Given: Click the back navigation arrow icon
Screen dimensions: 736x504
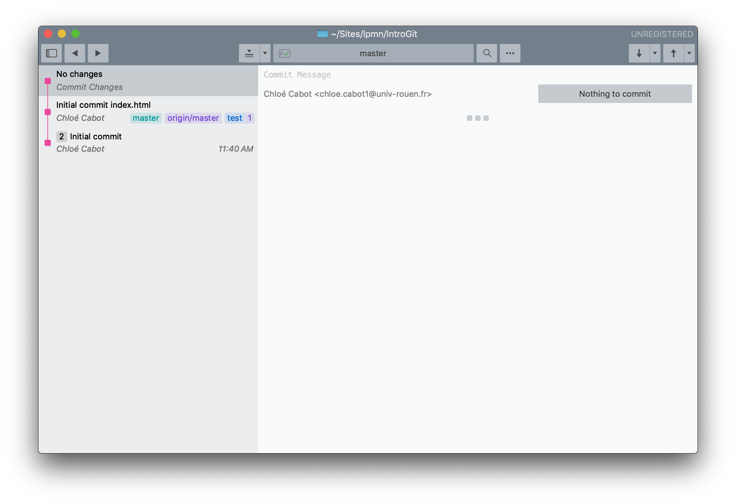Looking at the screenshot, I should (x=76, y=53).
